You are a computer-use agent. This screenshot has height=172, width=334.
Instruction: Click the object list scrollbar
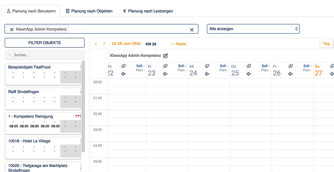[83, 106]
